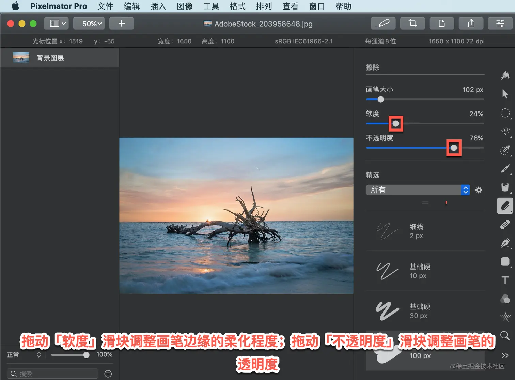Open the Pixelmator Pro app menu

coord(59,6)
